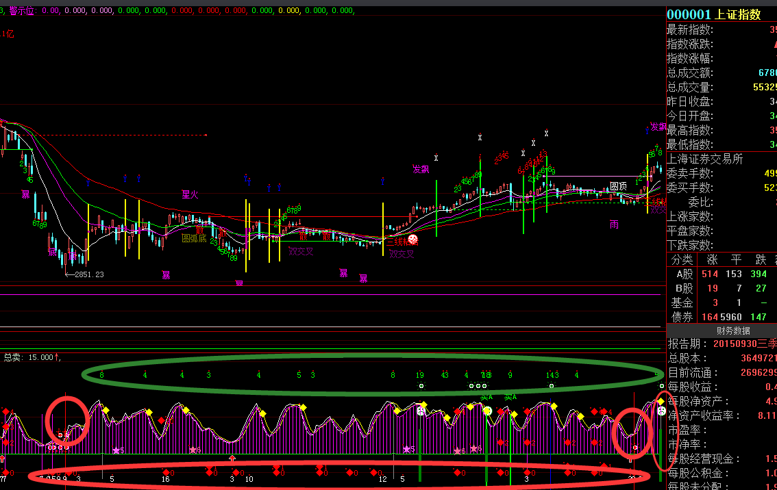Click the 8.11 value of 净资产收益率
Image resolution: width=777 pixels, height=490 pixels.
tap(767, 416)
